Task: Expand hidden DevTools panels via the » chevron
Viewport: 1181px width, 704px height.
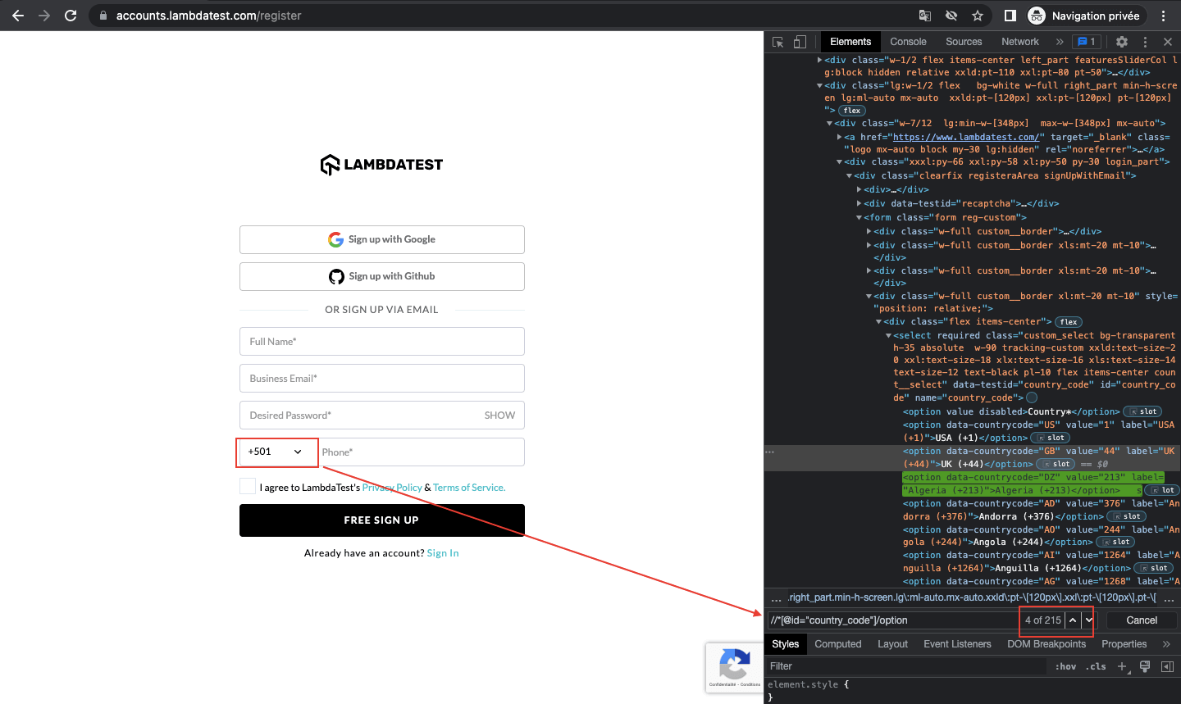Action: point(1060,41)
